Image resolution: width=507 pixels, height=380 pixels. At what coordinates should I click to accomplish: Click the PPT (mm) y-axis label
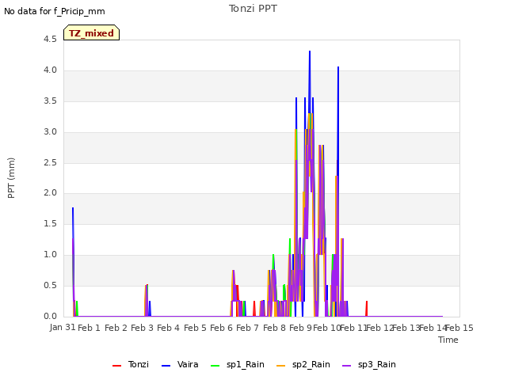coord(11,178)
